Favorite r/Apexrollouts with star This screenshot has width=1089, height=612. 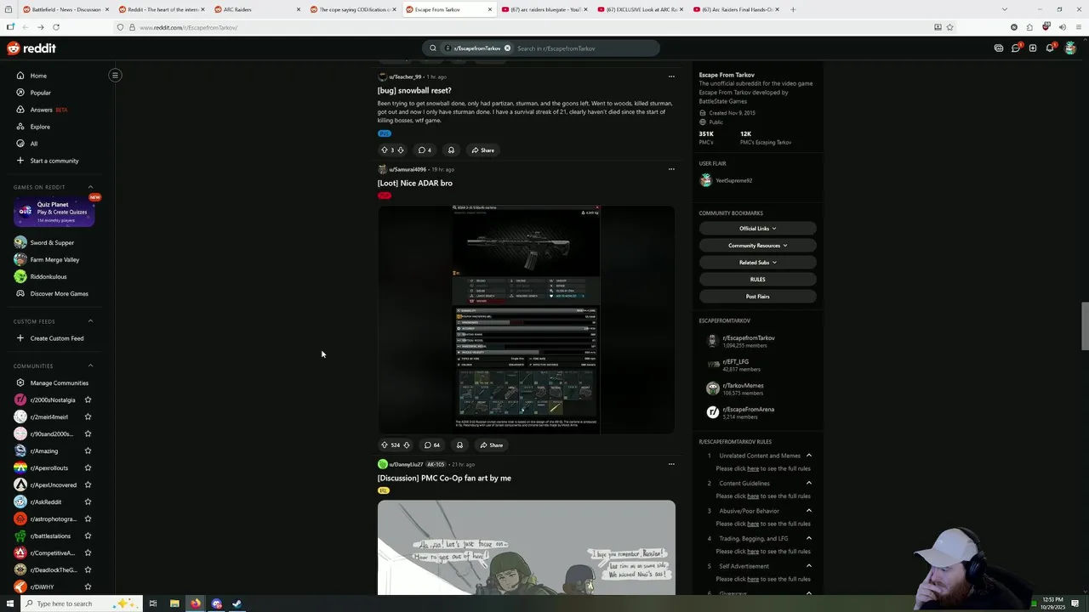[88, 467]
